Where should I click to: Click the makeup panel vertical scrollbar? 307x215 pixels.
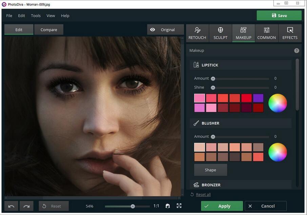[x=297, y=85]
